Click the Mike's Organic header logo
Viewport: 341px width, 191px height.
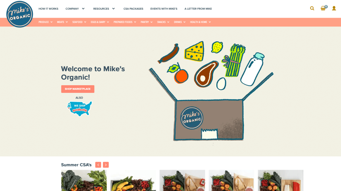[20, 14]
